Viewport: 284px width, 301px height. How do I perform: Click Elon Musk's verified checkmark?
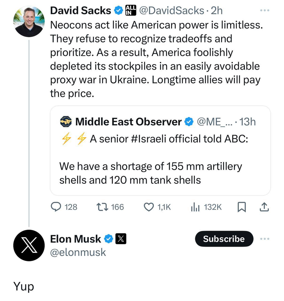tap(109, 239)
